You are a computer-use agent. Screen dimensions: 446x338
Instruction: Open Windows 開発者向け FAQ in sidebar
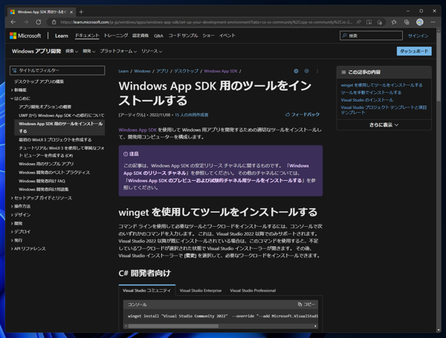(x=42, y=181)
